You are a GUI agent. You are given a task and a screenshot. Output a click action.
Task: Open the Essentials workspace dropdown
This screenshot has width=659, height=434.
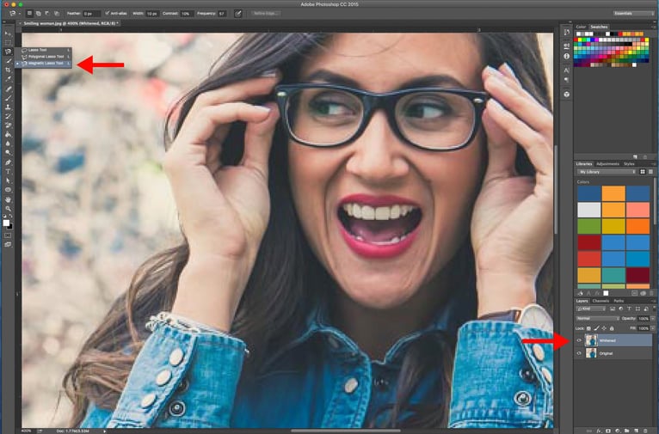633,14
